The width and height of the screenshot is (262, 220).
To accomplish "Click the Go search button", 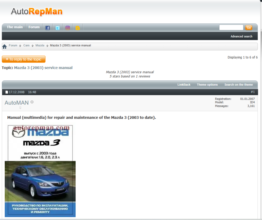I will point(249,28).
